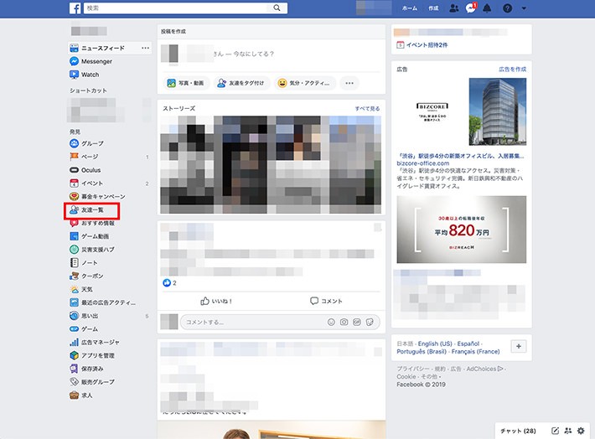Open chat settings gear icon
Viewport: 595px width, 439px height.
coord(581,430)
